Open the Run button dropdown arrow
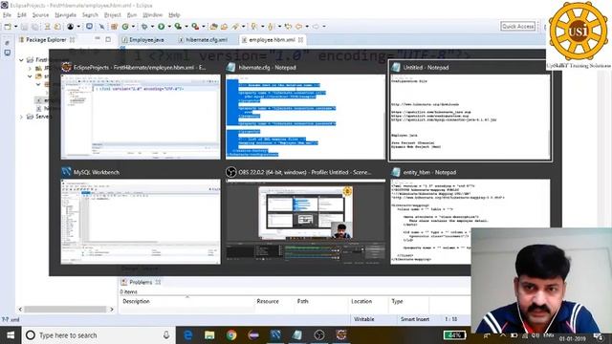612x344 pixels. [x=169, y=27]
